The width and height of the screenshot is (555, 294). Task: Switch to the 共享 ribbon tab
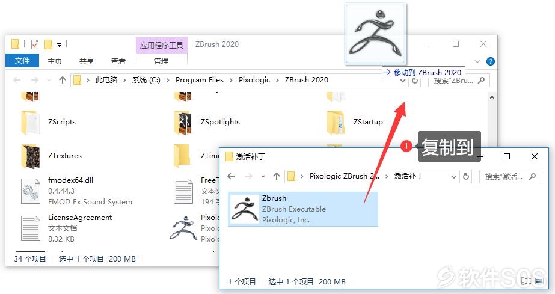pos(87,61)
